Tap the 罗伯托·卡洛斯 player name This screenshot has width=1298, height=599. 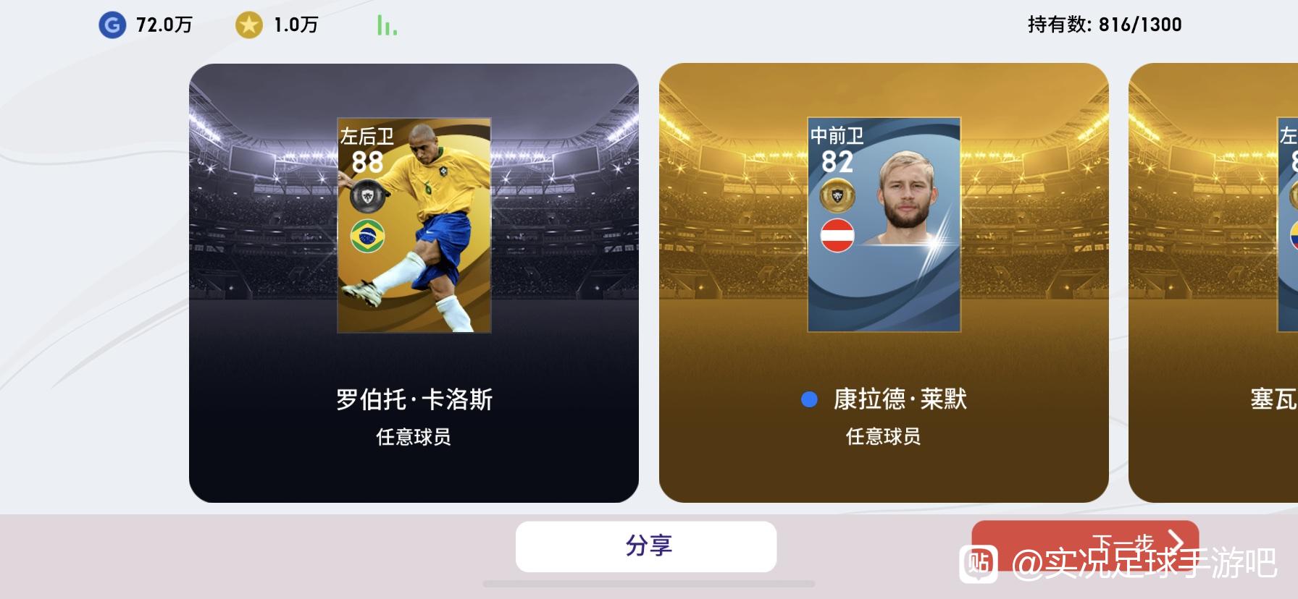point(414,399)
